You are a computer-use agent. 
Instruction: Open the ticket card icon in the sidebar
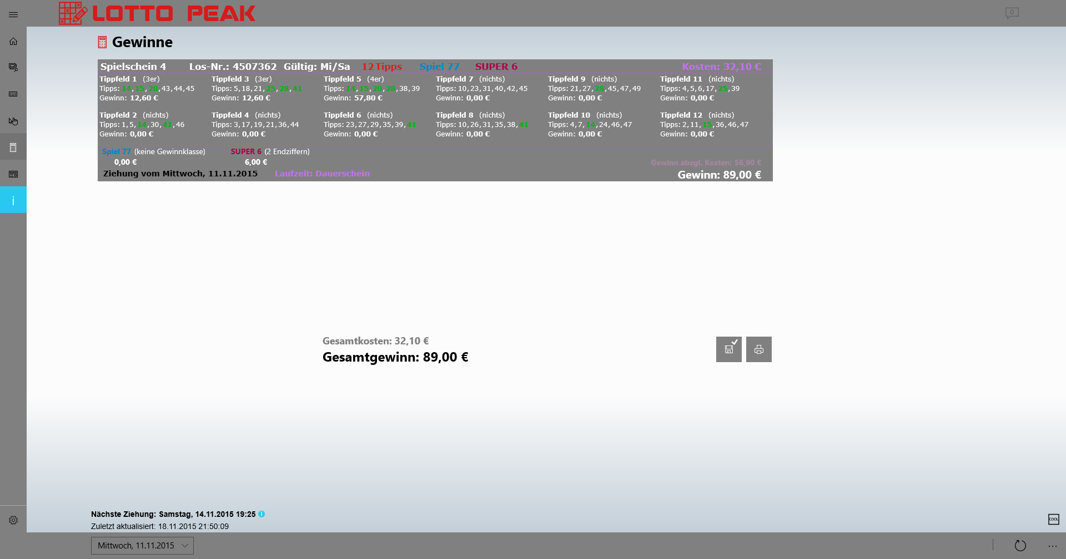point(13,174)
